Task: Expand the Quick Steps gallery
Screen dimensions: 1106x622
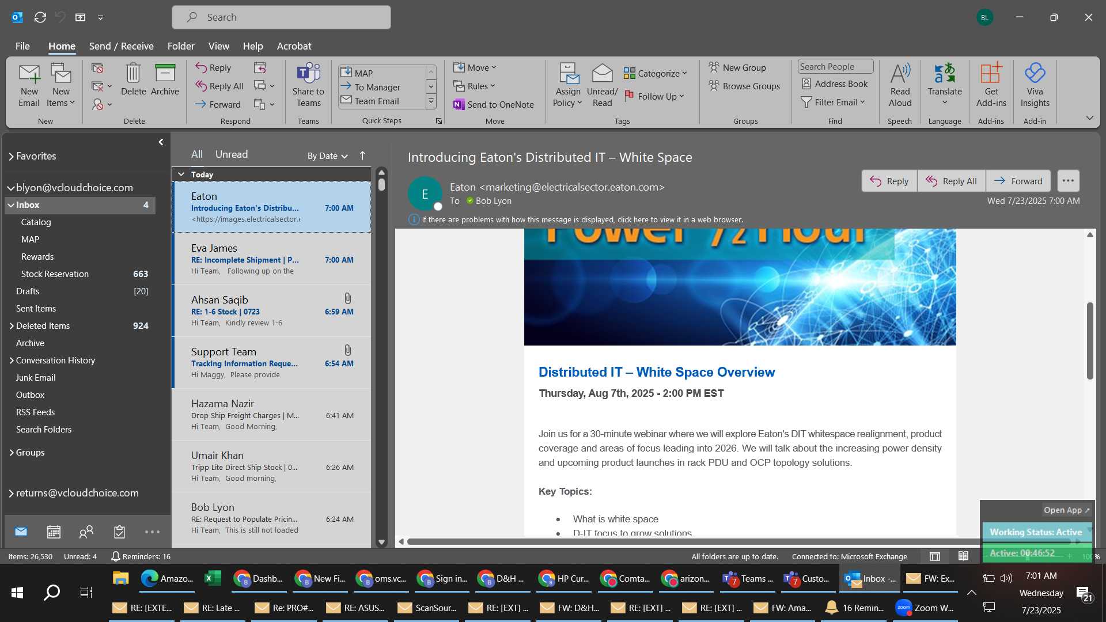Action: [431, 101]
